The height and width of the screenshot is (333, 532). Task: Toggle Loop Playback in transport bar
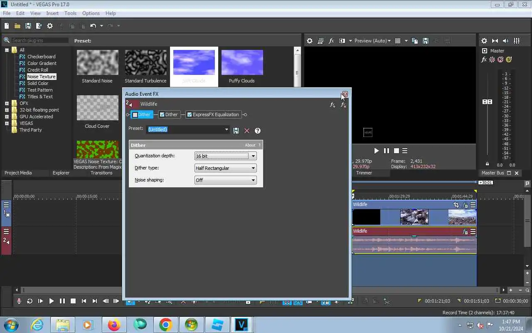point(30,301)
